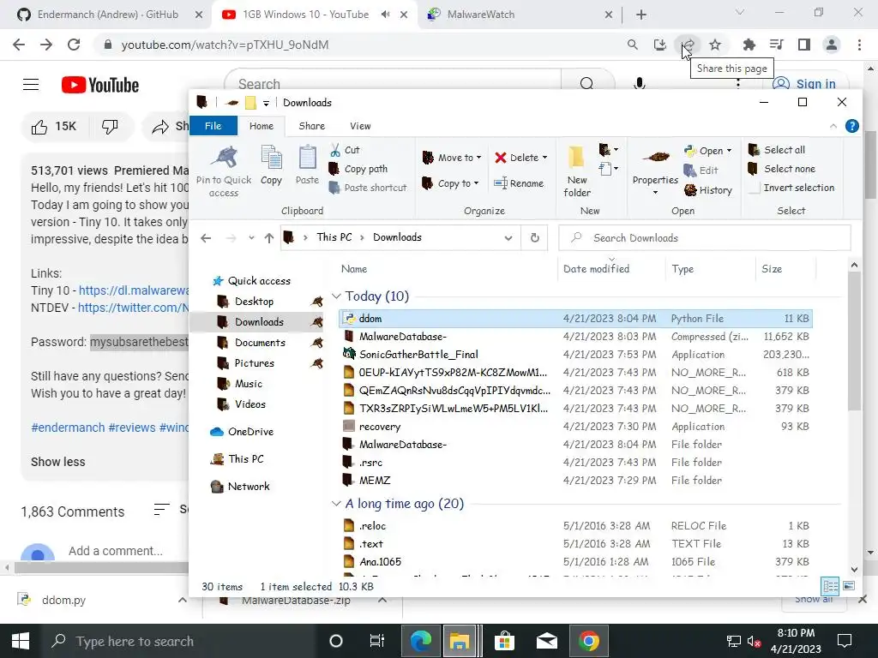Open recent locations dropdown arrow
The width and height of the screenshot is (878, 658).
tap(251, 238)
